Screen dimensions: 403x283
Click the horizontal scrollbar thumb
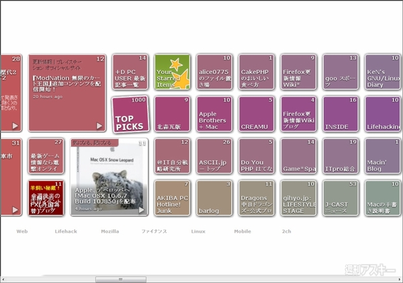(x=121, y=280)
